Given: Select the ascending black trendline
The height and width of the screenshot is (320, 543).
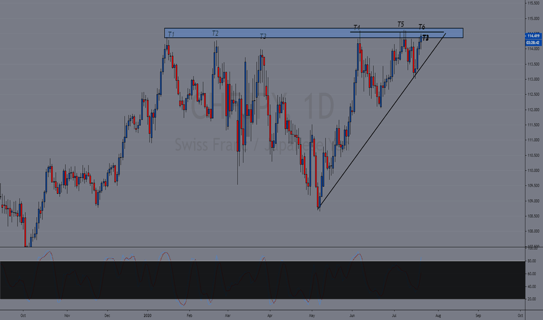Looking at the screenshot, I should [x=382, y=121].
